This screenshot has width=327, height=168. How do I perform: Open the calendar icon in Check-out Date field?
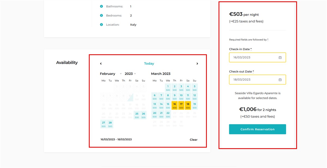click(280, 80)
